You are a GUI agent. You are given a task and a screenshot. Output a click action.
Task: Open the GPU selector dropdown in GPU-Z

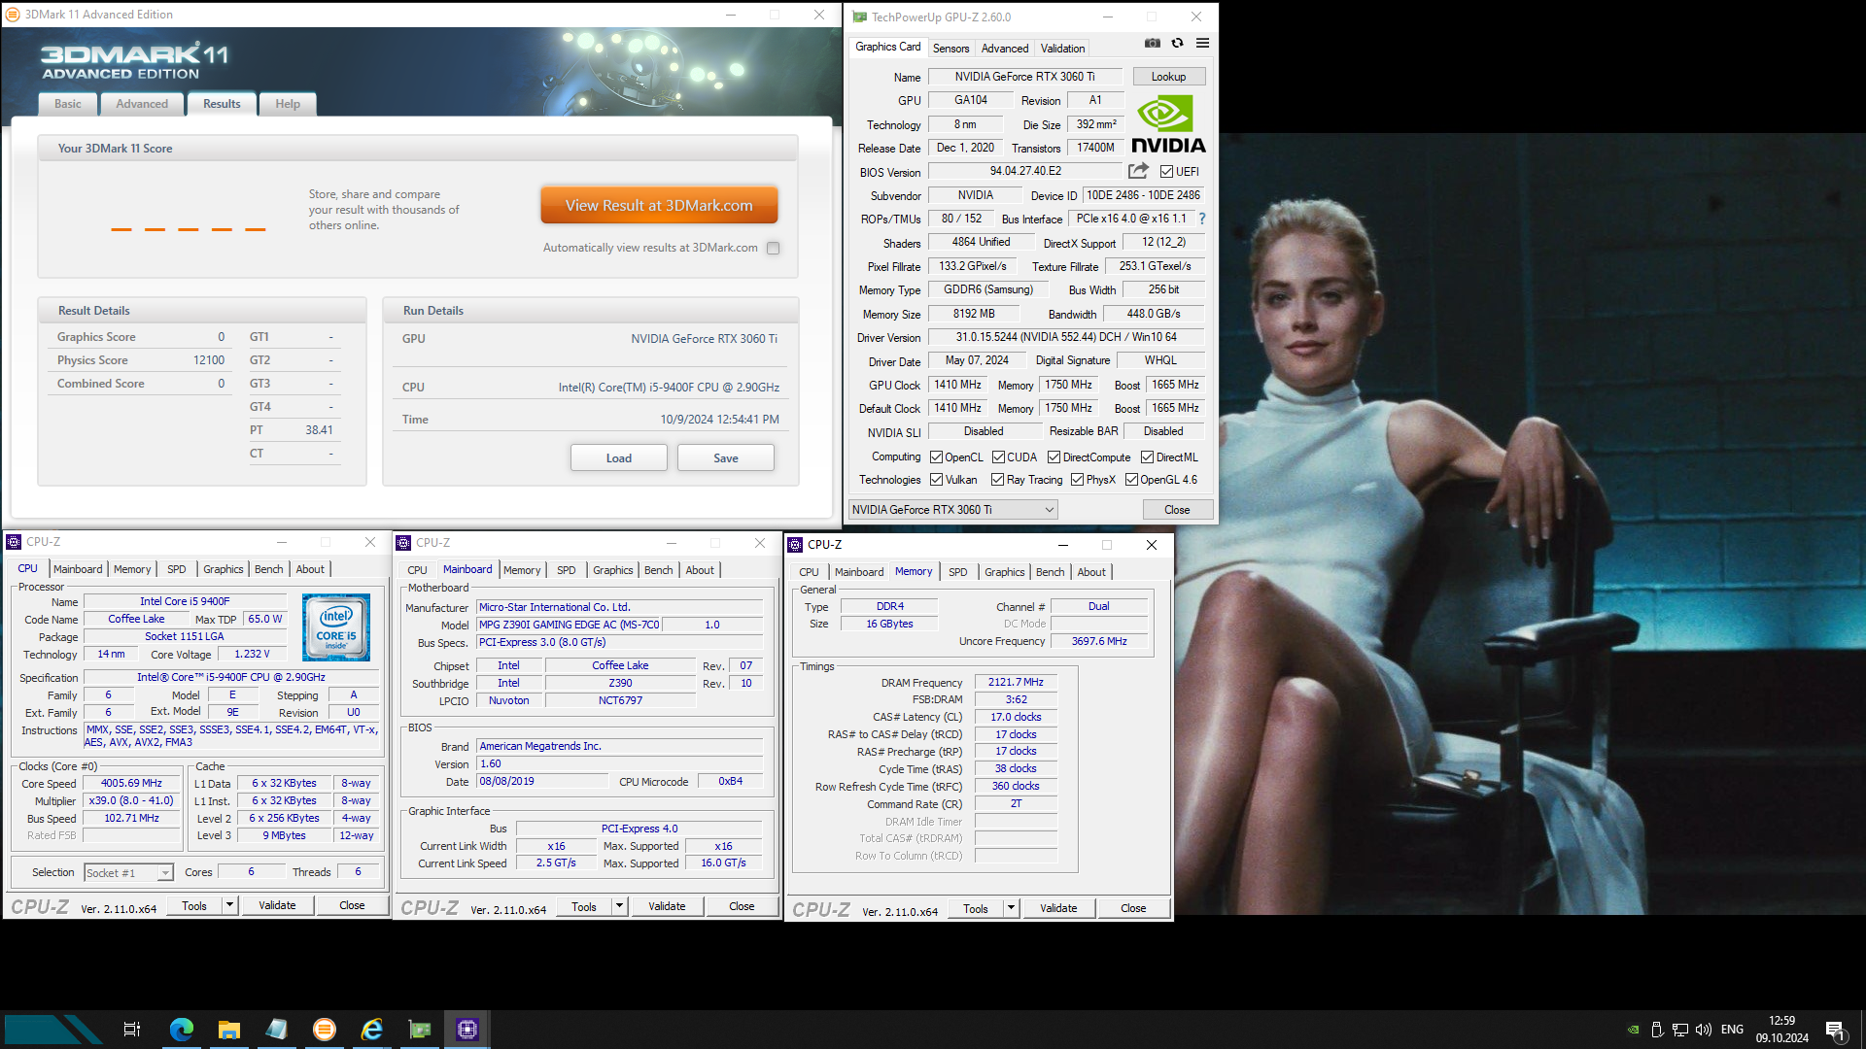click(952, 510)
